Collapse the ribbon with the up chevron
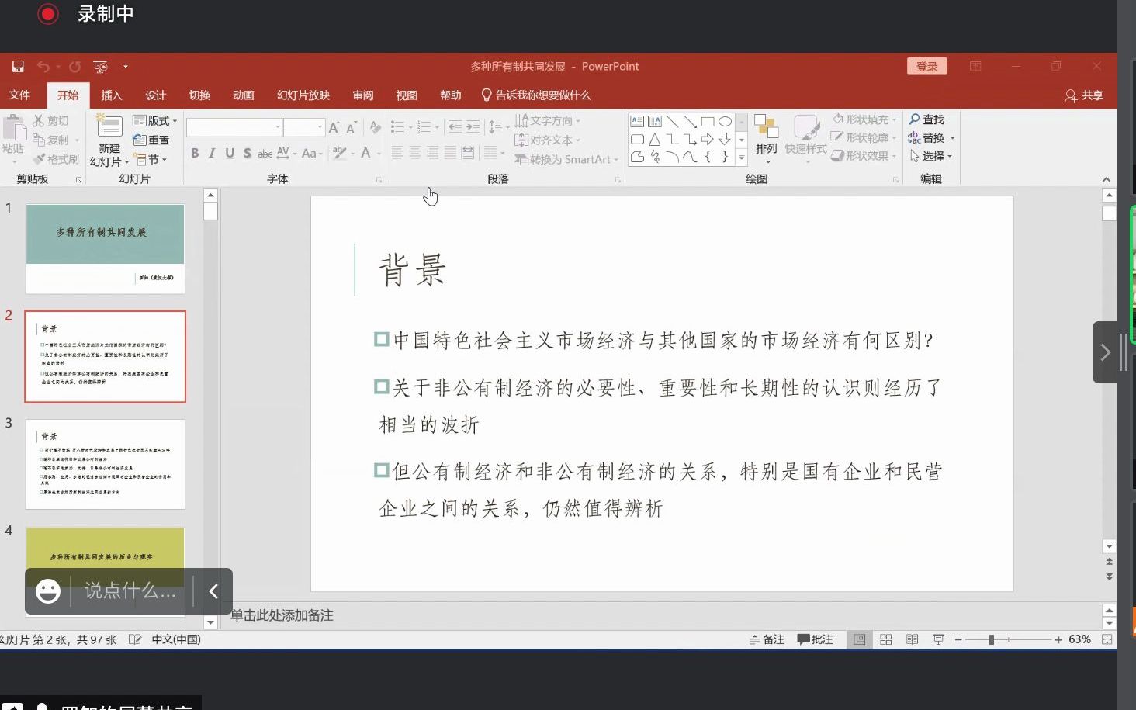 pyautogui.click(x=1107, y=179)
